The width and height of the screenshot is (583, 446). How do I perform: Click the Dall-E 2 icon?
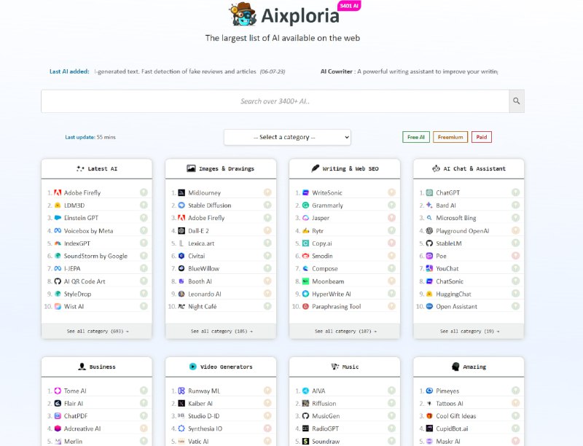click(181, 231)
